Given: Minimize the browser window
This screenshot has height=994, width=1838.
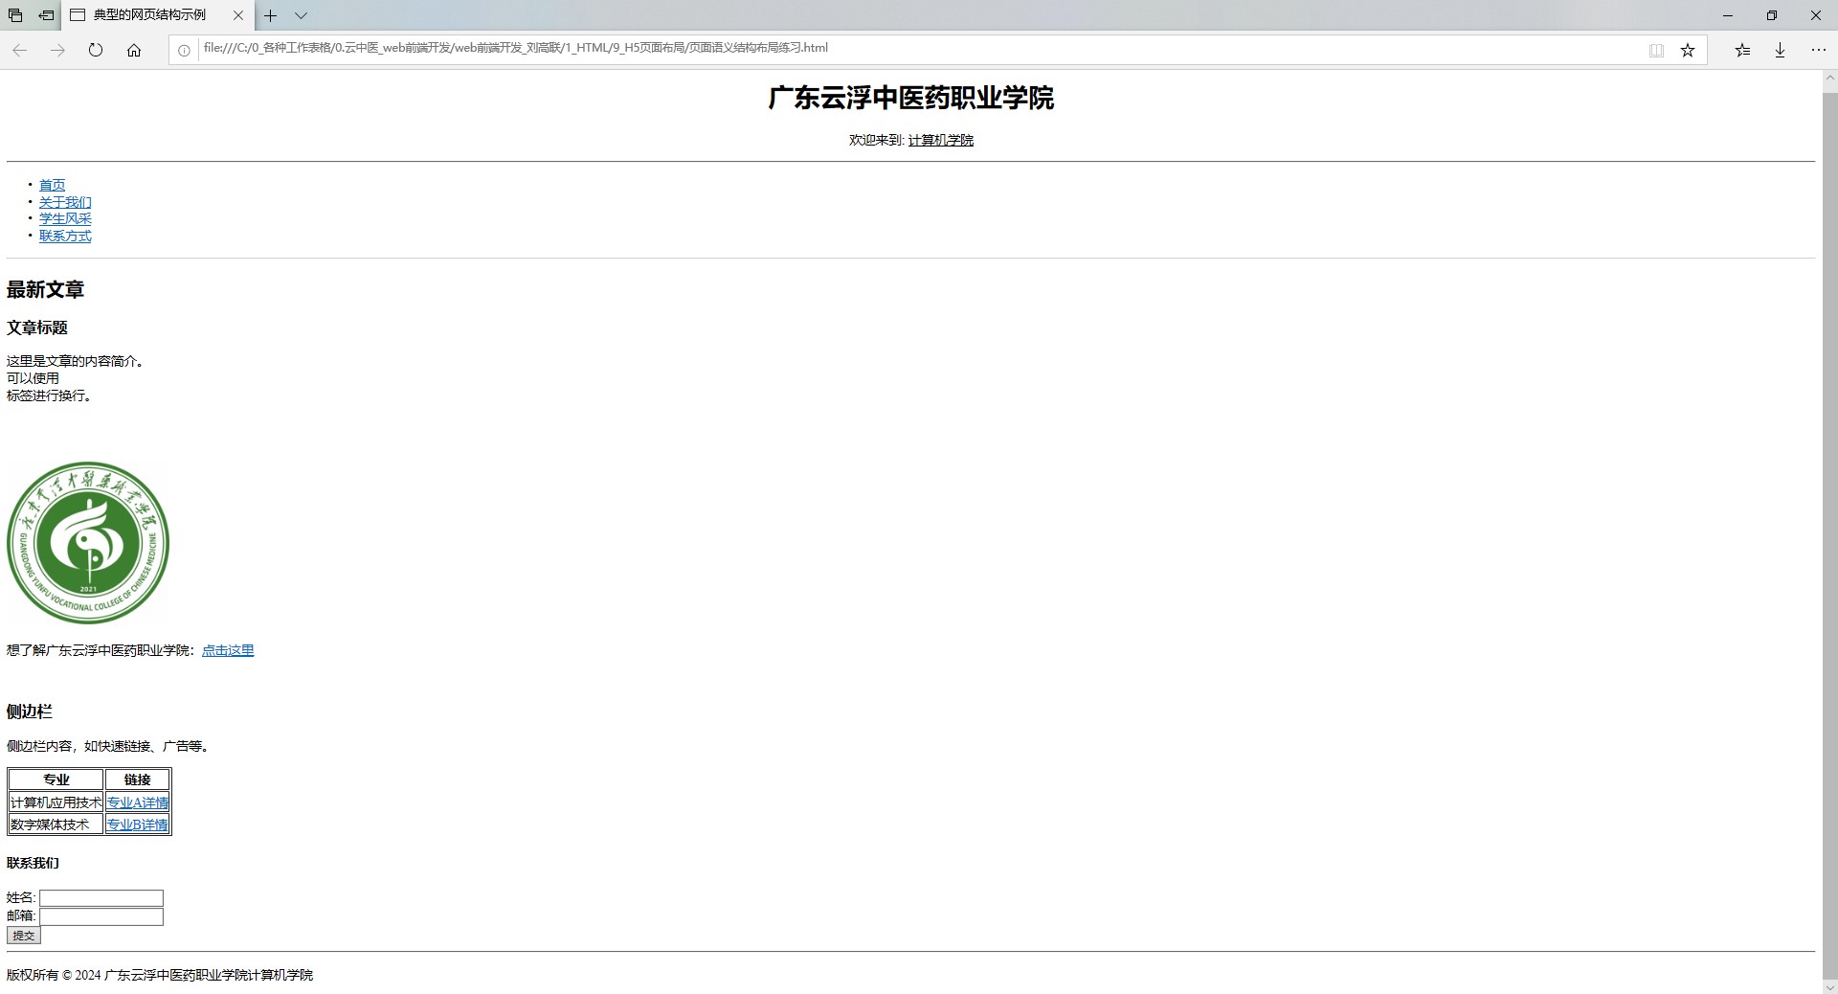Looking at the screenshot, I should (1728, 15).
